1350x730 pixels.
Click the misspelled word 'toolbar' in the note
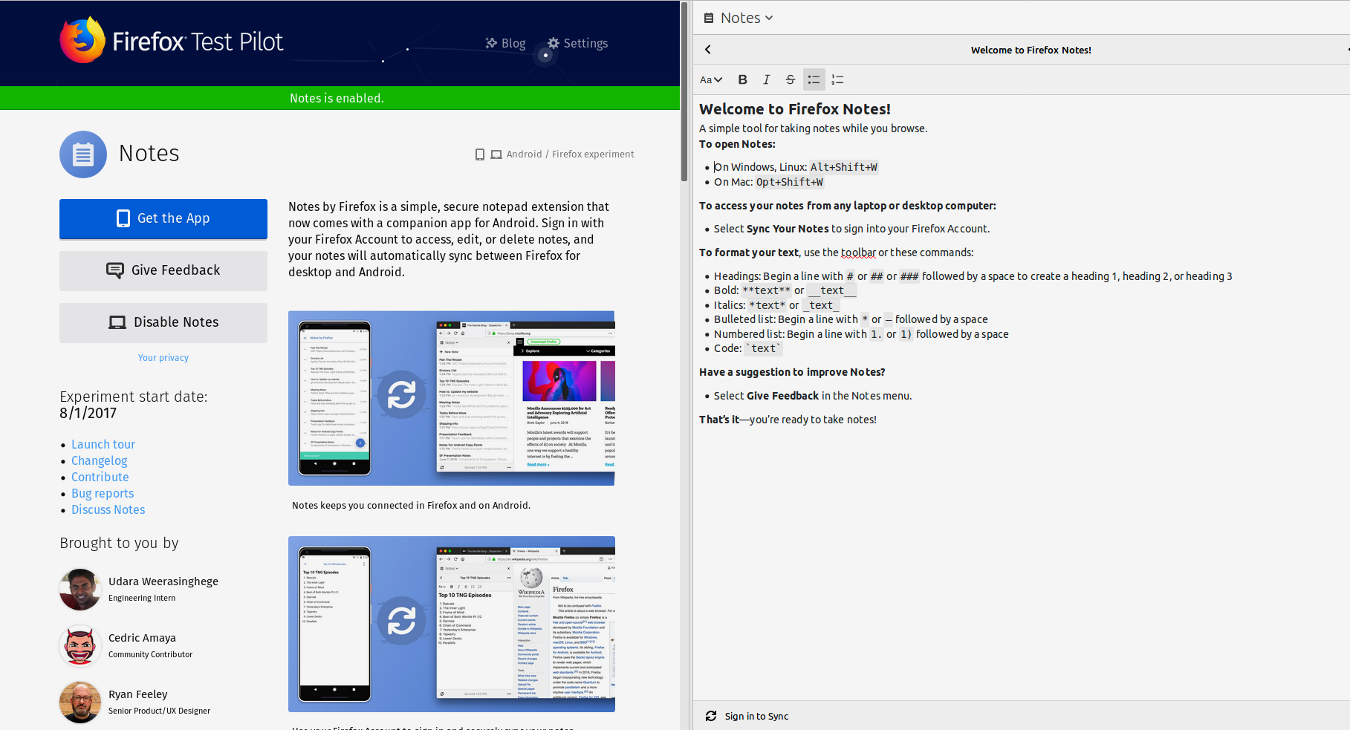(858, 252)
